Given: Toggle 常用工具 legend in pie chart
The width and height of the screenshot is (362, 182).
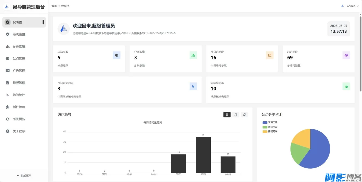Looking at the screenshot, I should (270, 122).
